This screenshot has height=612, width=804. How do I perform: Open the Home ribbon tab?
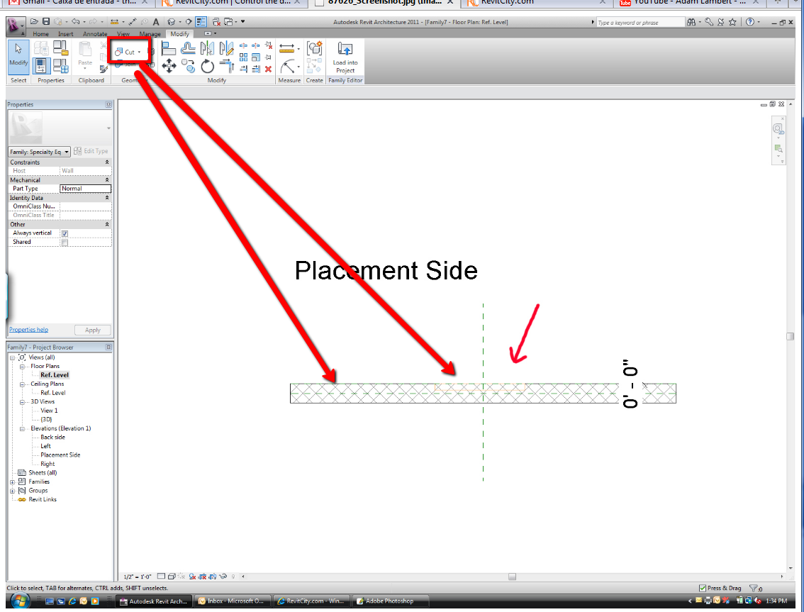click(40, 34)
